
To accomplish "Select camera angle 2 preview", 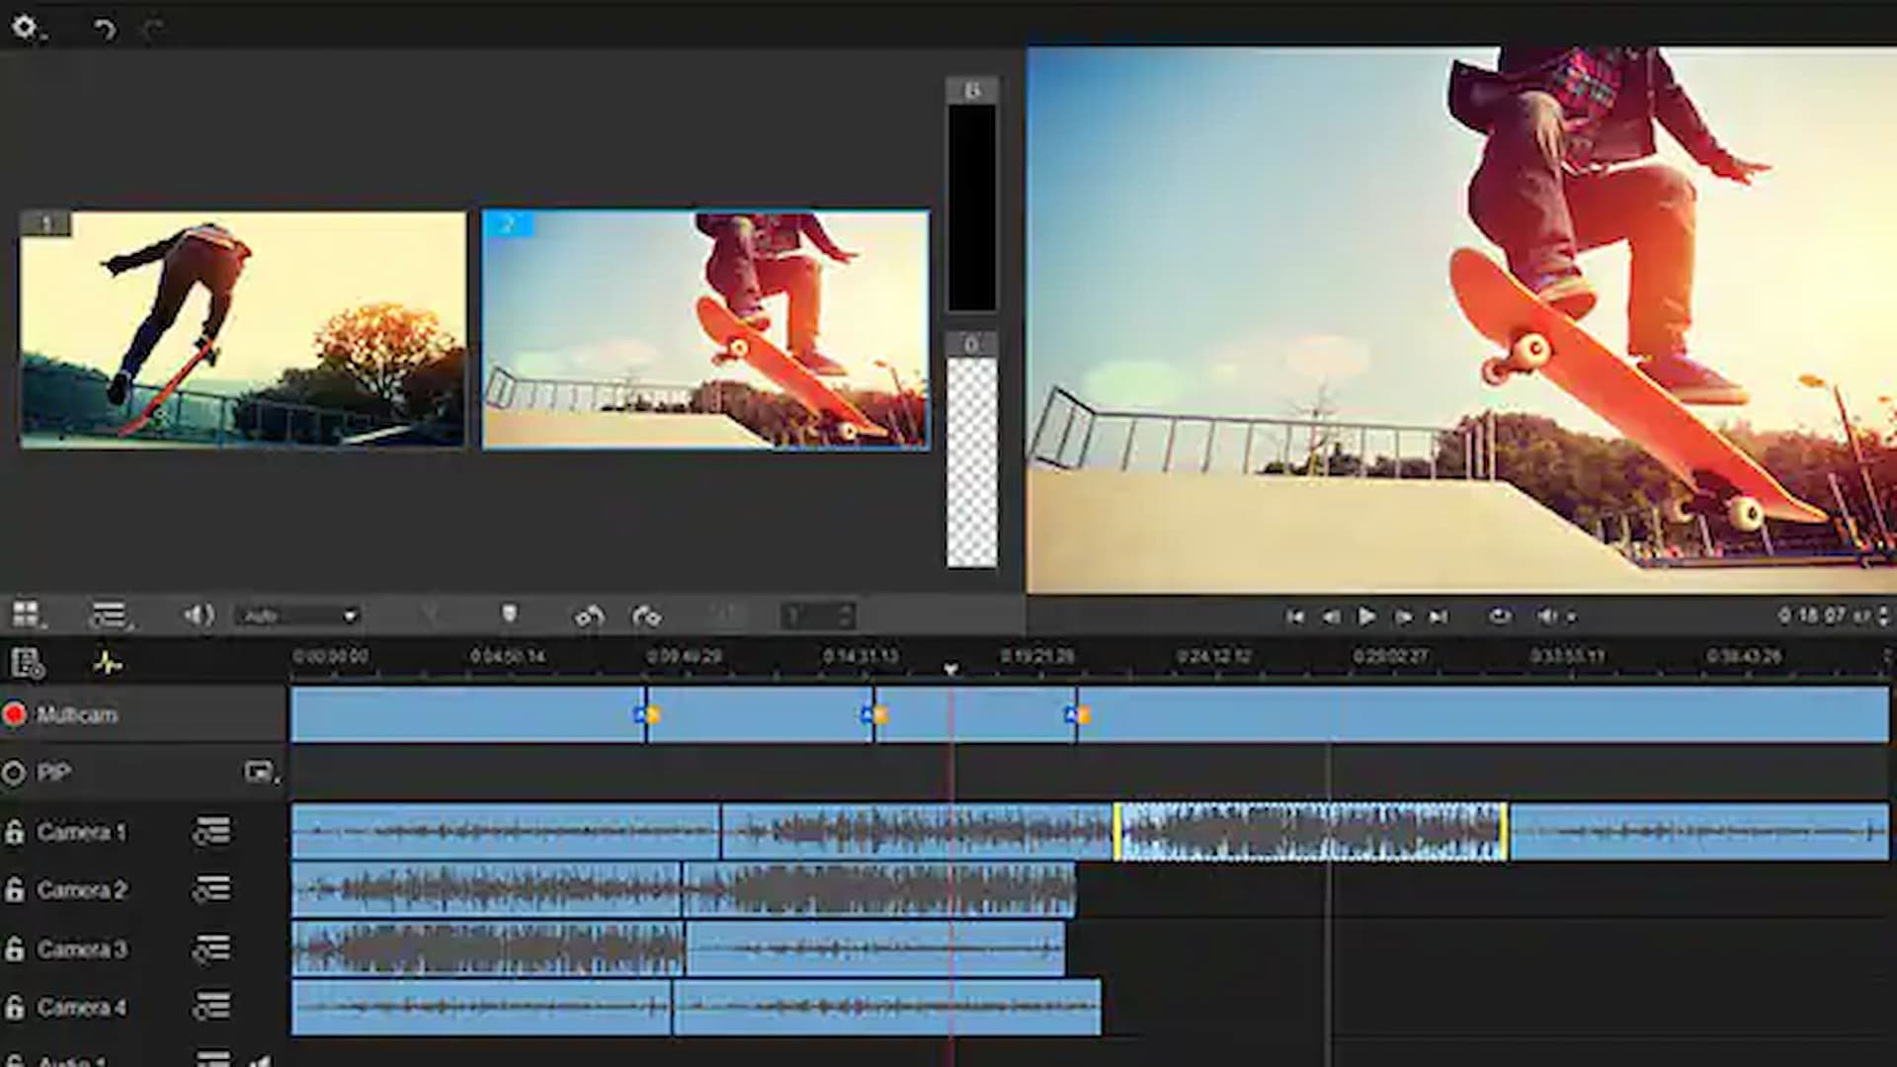I will (x=704, y=329).
